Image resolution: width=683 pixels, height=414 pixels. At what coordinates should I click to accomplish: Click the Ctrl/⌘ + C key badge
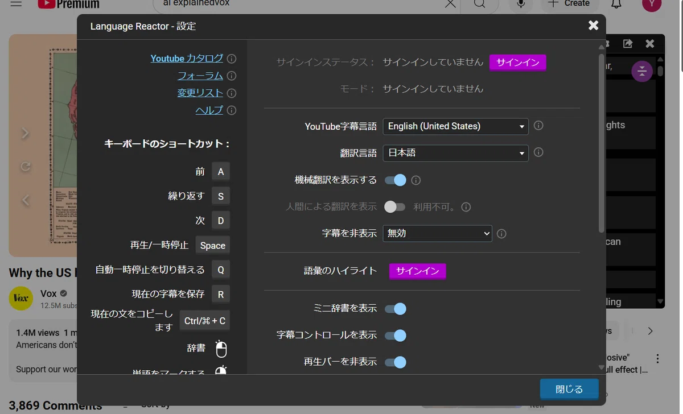pos(205,321)
